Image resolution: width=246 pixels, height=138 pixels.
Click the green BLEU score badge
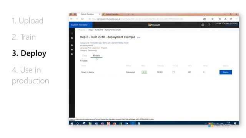(x=144, y=72)
